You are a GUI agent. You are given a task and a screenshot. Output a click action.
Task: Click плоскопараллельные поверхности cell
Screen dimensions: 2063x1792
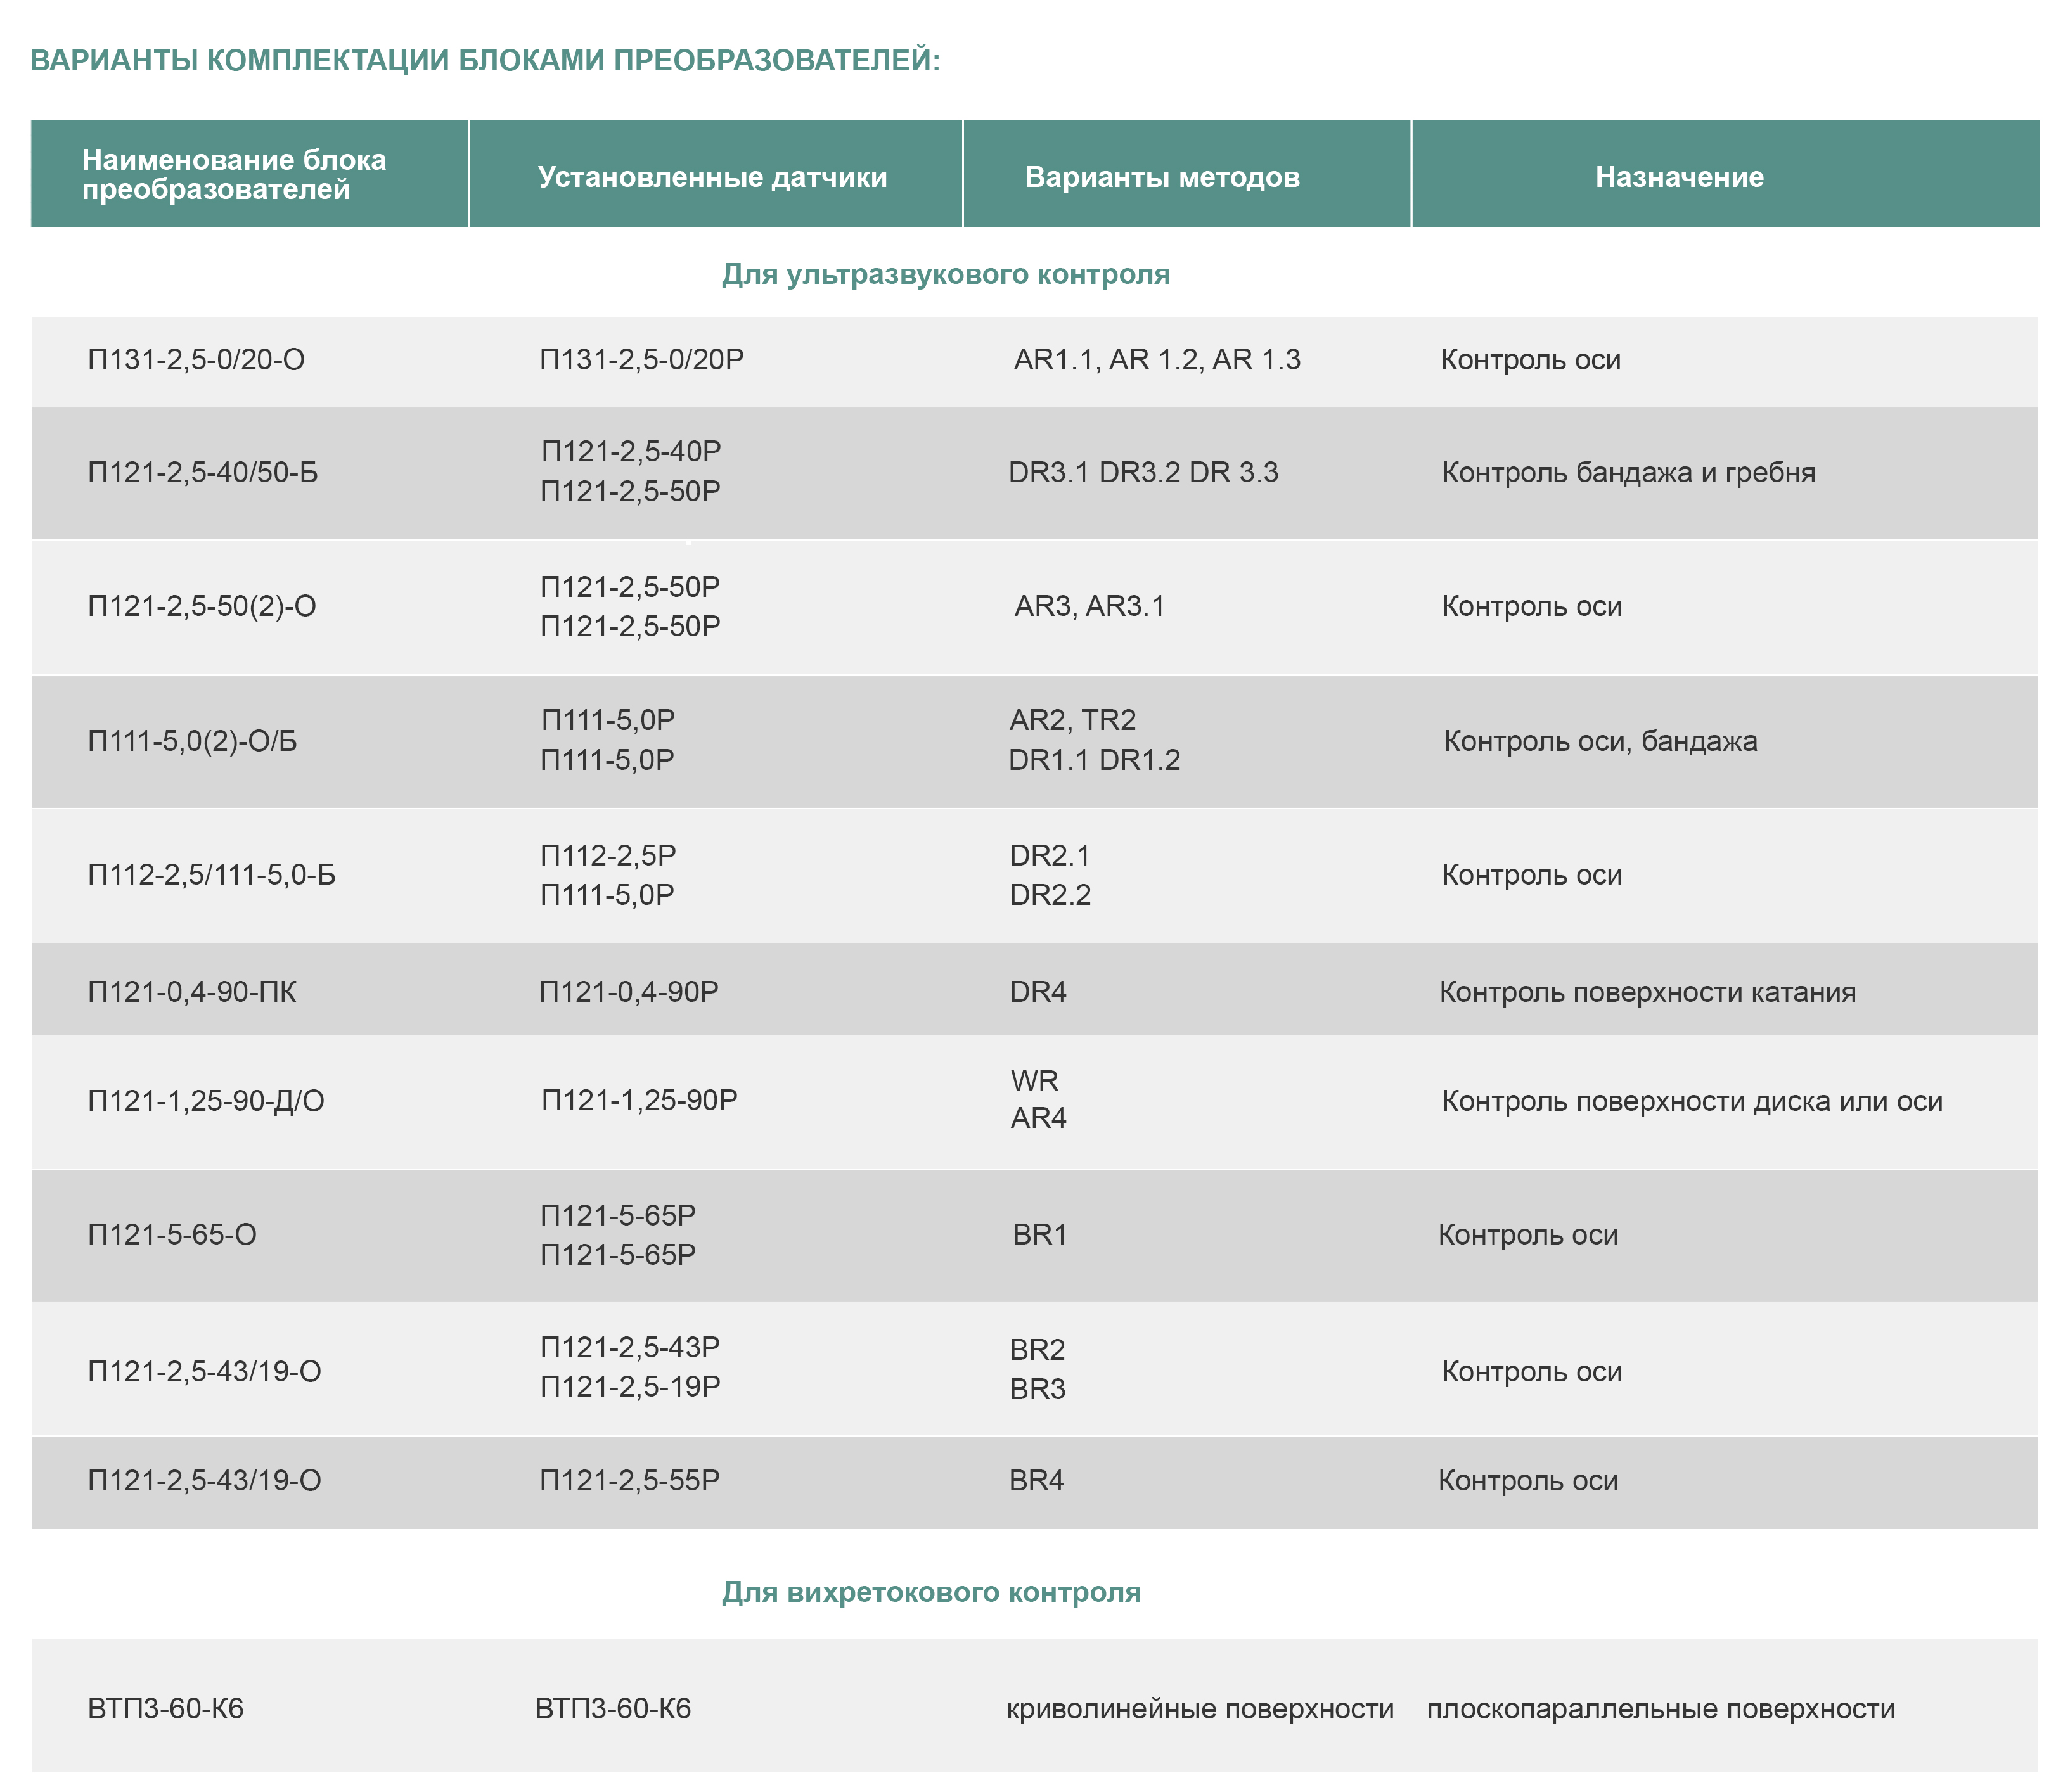1661,1709
